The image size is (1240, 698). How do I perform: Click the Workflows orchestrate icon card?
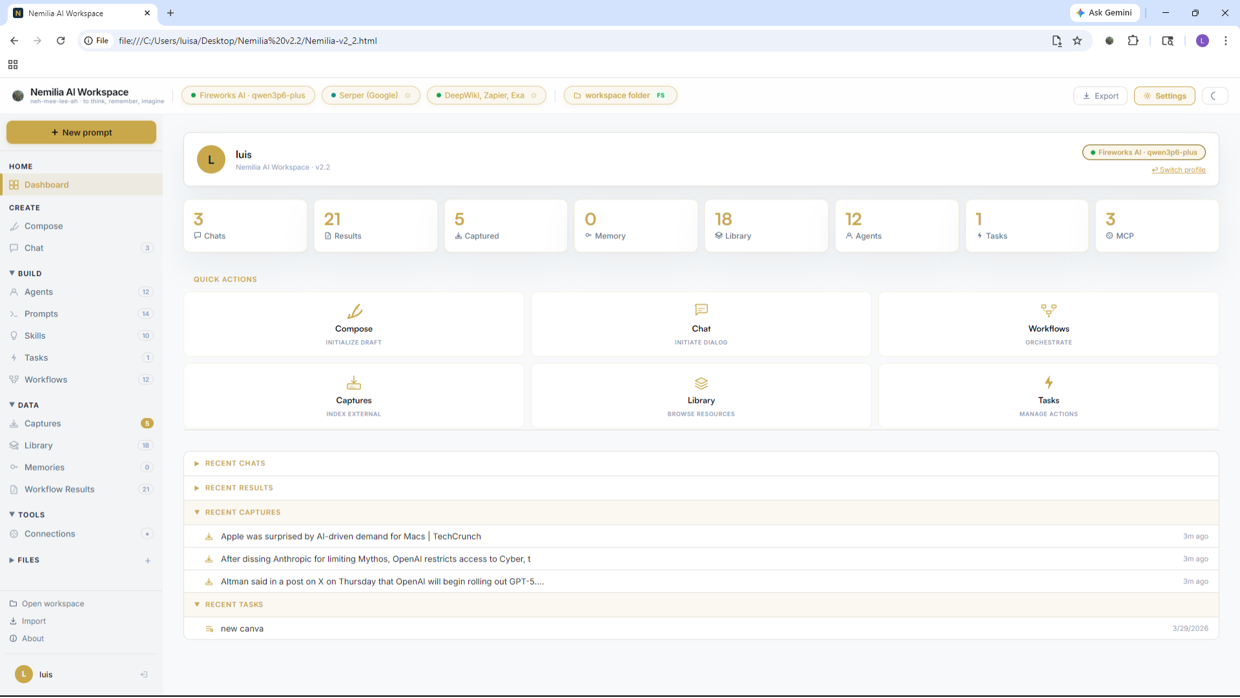1048,324
